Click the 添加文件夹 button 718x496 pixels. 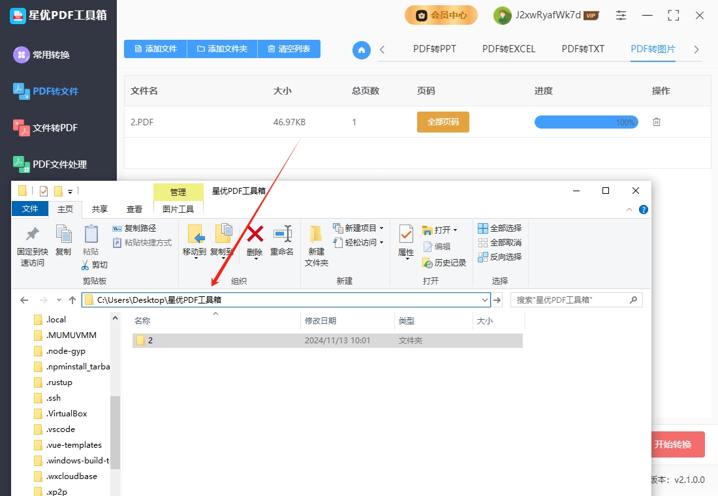[222, 49]
